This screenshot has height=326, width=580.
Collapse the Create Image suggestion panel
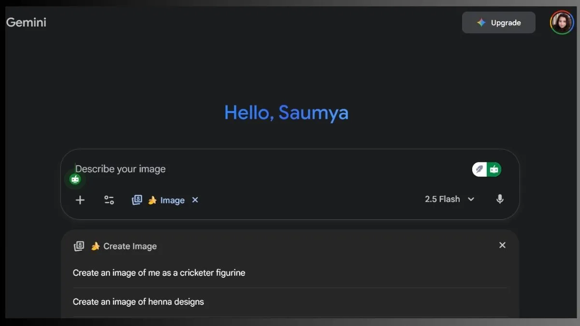click(502, 245)
